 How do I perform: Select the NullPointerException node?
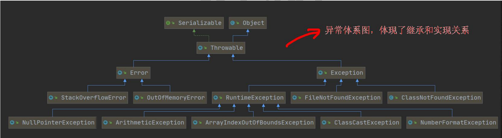[x=53, y=123]
